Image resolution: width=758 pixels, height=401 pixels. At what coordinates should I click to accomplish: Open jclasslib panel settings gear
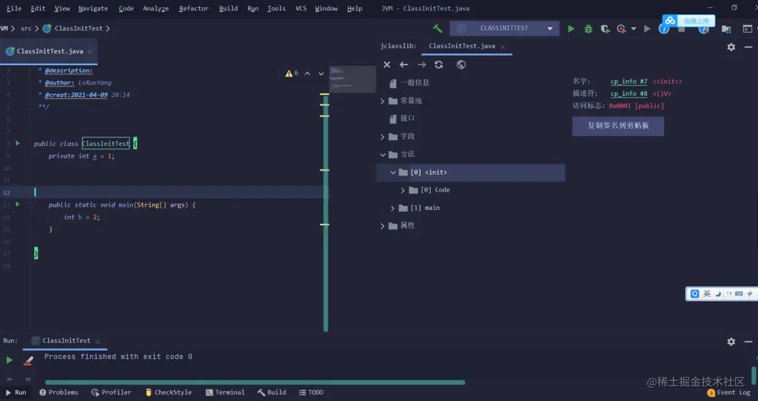click(x=731, y=47)
